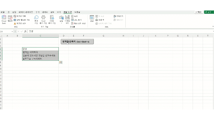Select cell containing 번역을 시작하다

click(40, 52)
